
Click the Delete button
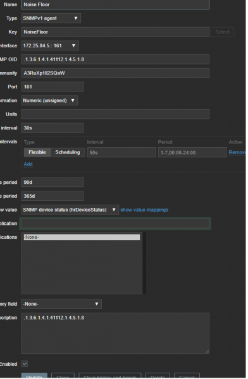(x=158, y=376)
